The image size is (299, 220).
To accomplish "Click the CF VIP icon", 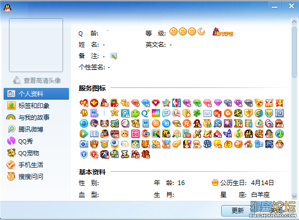I will pyautogui.click(x=269, y=103).
